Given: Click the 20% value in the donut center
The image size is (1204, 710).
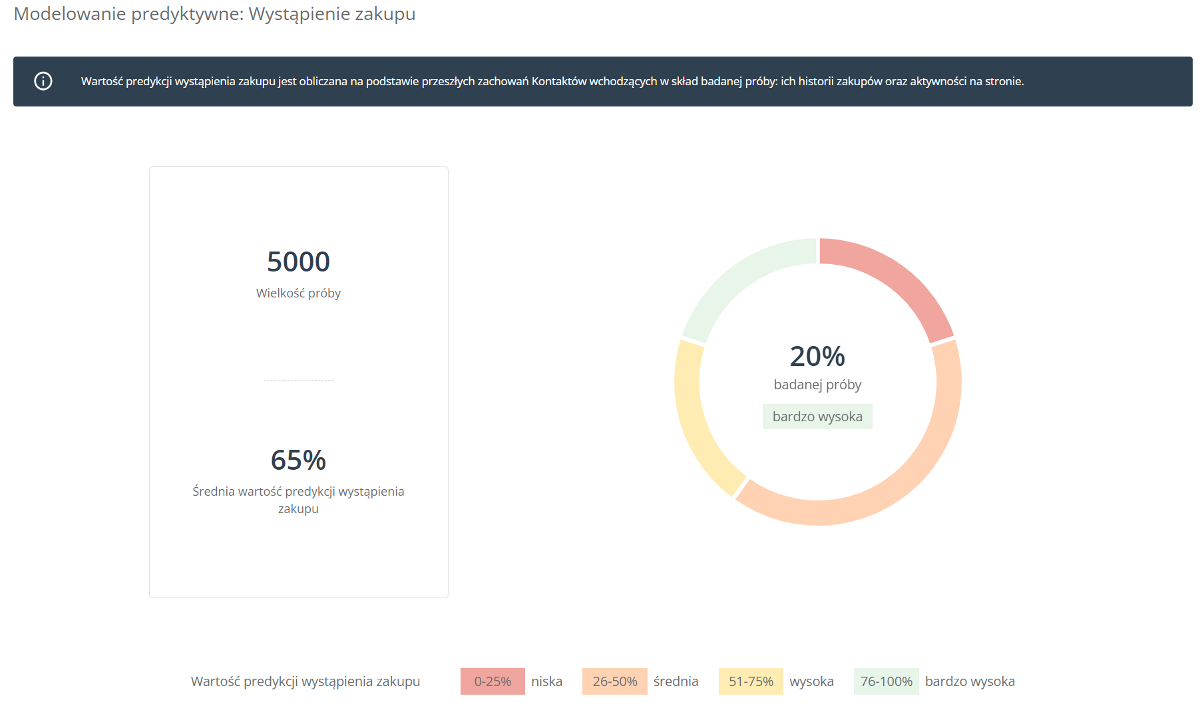Looking at the screenshot, I should (x=817, y=356).
